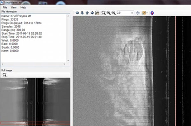Click the full image sonar overview thumbnail

pyautogui.click(x=35, y=102)
